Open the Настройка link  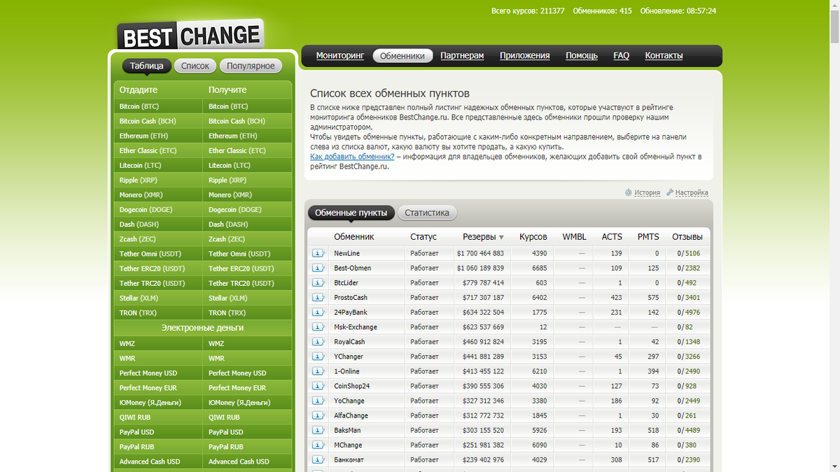[692, 192]
